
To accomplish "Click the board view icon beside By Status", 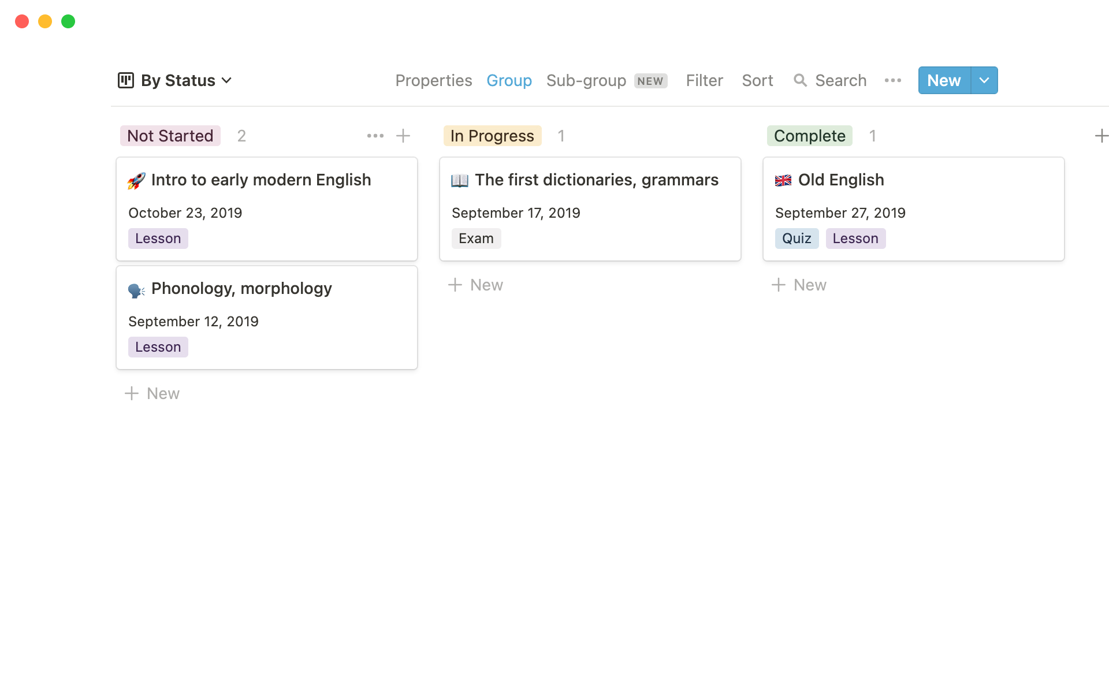I will coord(125,80).
